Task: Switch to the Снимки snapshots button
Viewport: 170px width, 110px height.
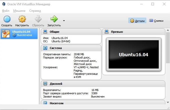Action: [156, 20]
